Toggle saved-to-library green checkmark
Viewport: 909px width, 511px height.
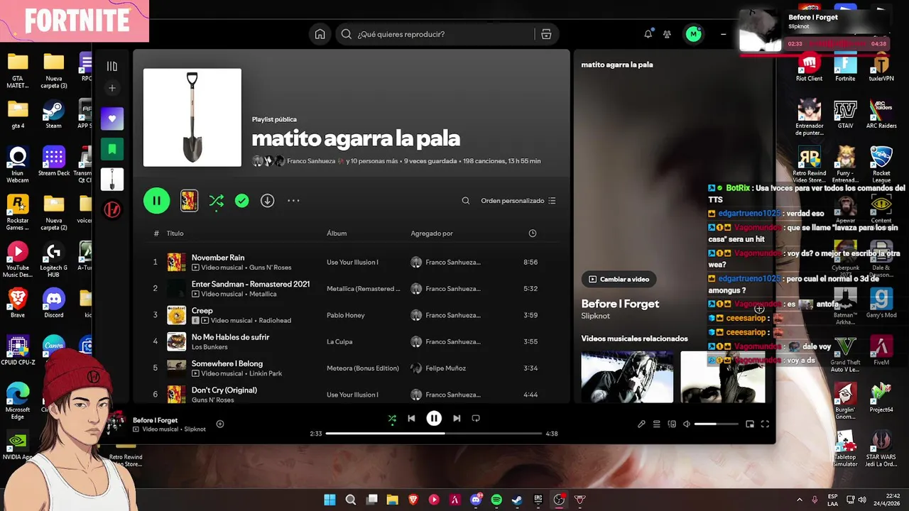tap(242, 201)
